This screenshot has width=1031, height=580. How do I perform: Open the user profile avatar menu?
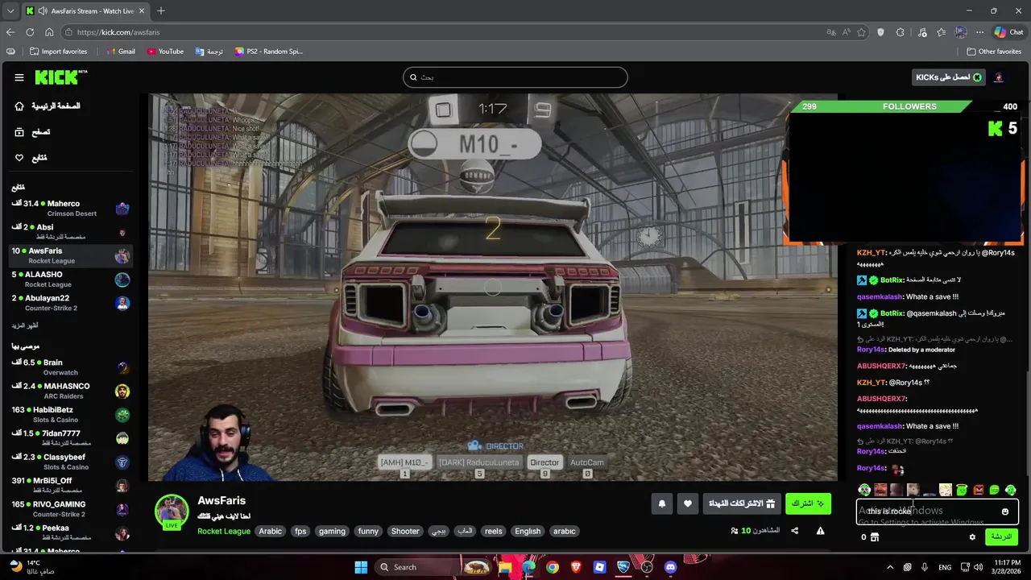pos(999,77)
